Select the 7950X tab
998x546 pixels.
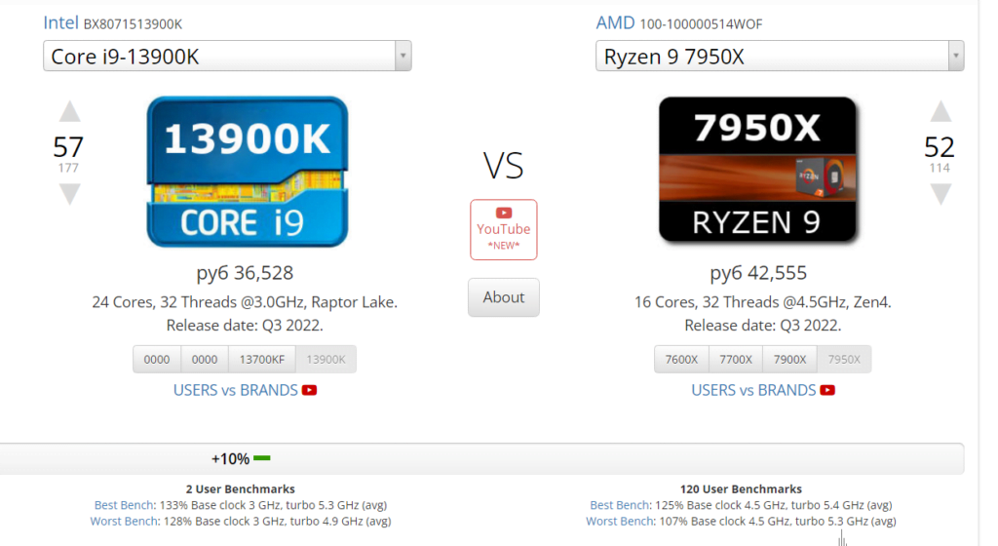coord(844,360)
